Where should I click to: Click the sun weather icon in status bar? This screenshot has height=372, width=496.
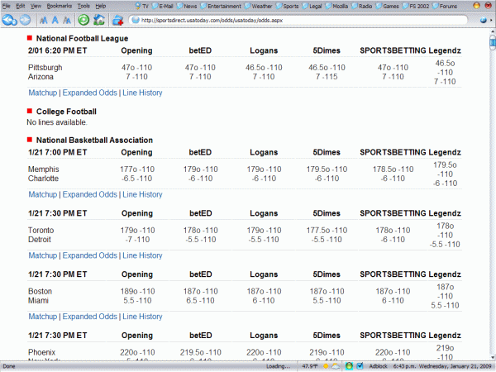325,366
